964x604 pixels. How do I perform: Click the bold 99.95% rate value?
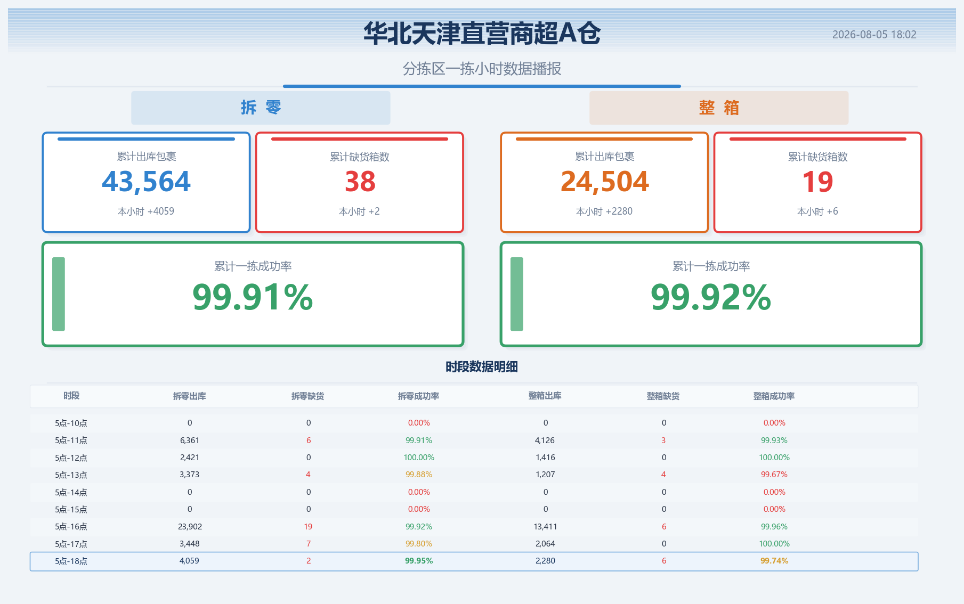419,561
